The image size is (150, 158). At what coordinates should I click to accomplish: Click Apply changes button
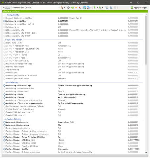point(139,8)
